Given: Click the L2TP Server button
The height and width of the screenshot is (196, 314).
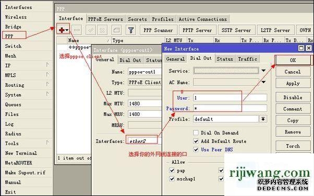Looking at the screenshot, I should 275,30.
